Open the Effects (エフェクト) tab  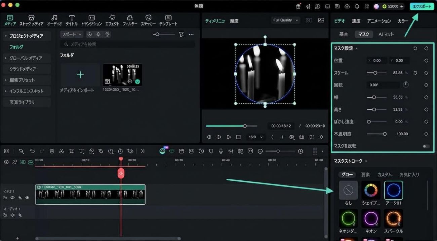pyautogui.click(x=112, y=20)
